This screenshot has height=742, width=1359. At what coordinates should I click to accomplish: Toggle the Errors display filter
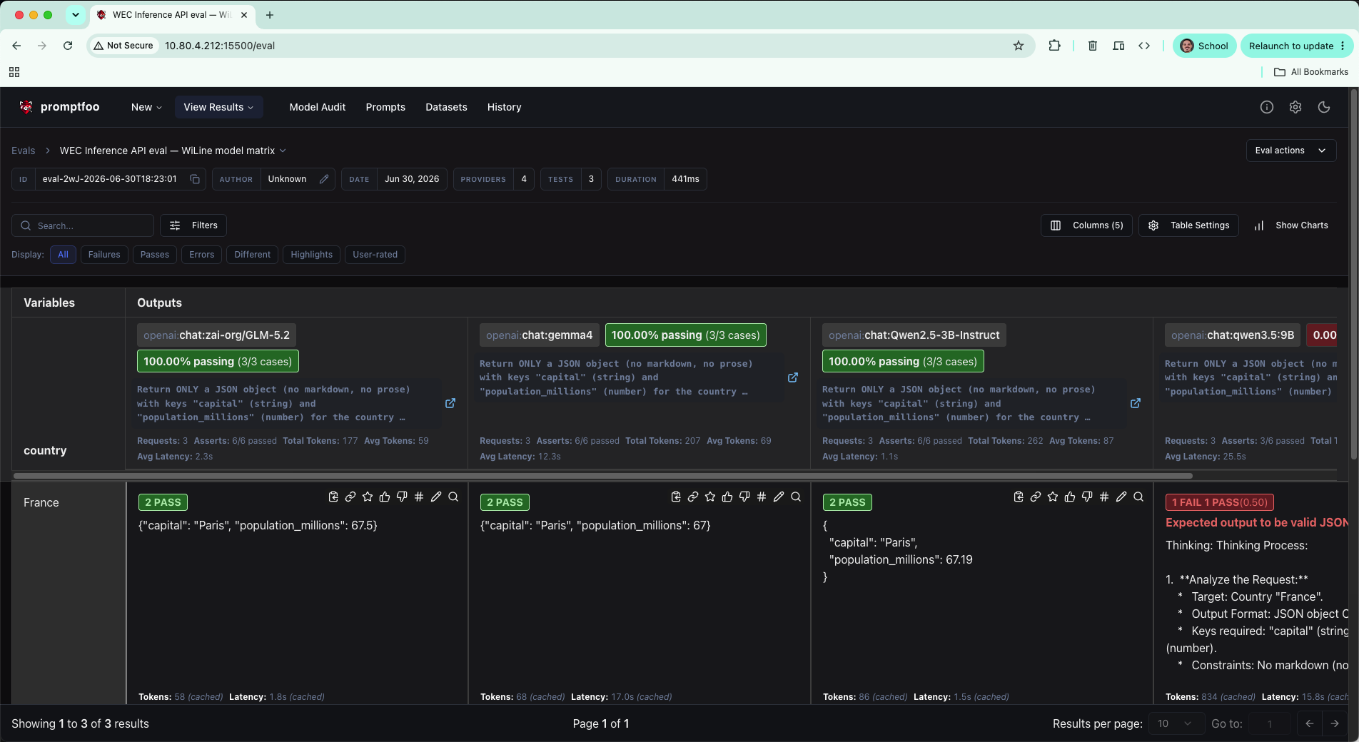click(x=202, y=255)
